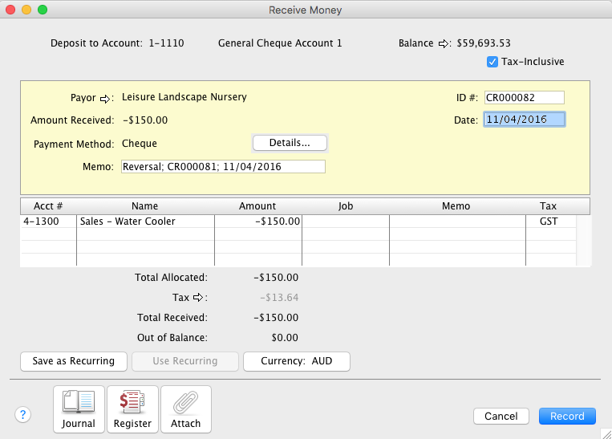Untick the Tax-Inclusive checkbox

[492, 62]
